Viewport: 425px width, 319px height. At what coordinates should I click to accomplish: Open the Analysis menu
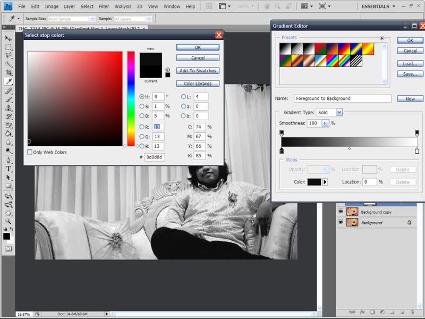pos(123,6)
